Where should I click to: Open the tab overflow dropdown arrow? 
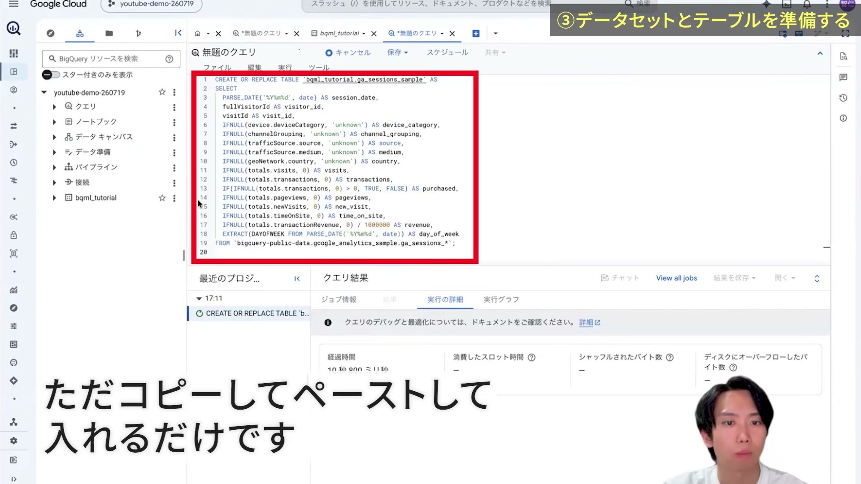coord(496,34)
